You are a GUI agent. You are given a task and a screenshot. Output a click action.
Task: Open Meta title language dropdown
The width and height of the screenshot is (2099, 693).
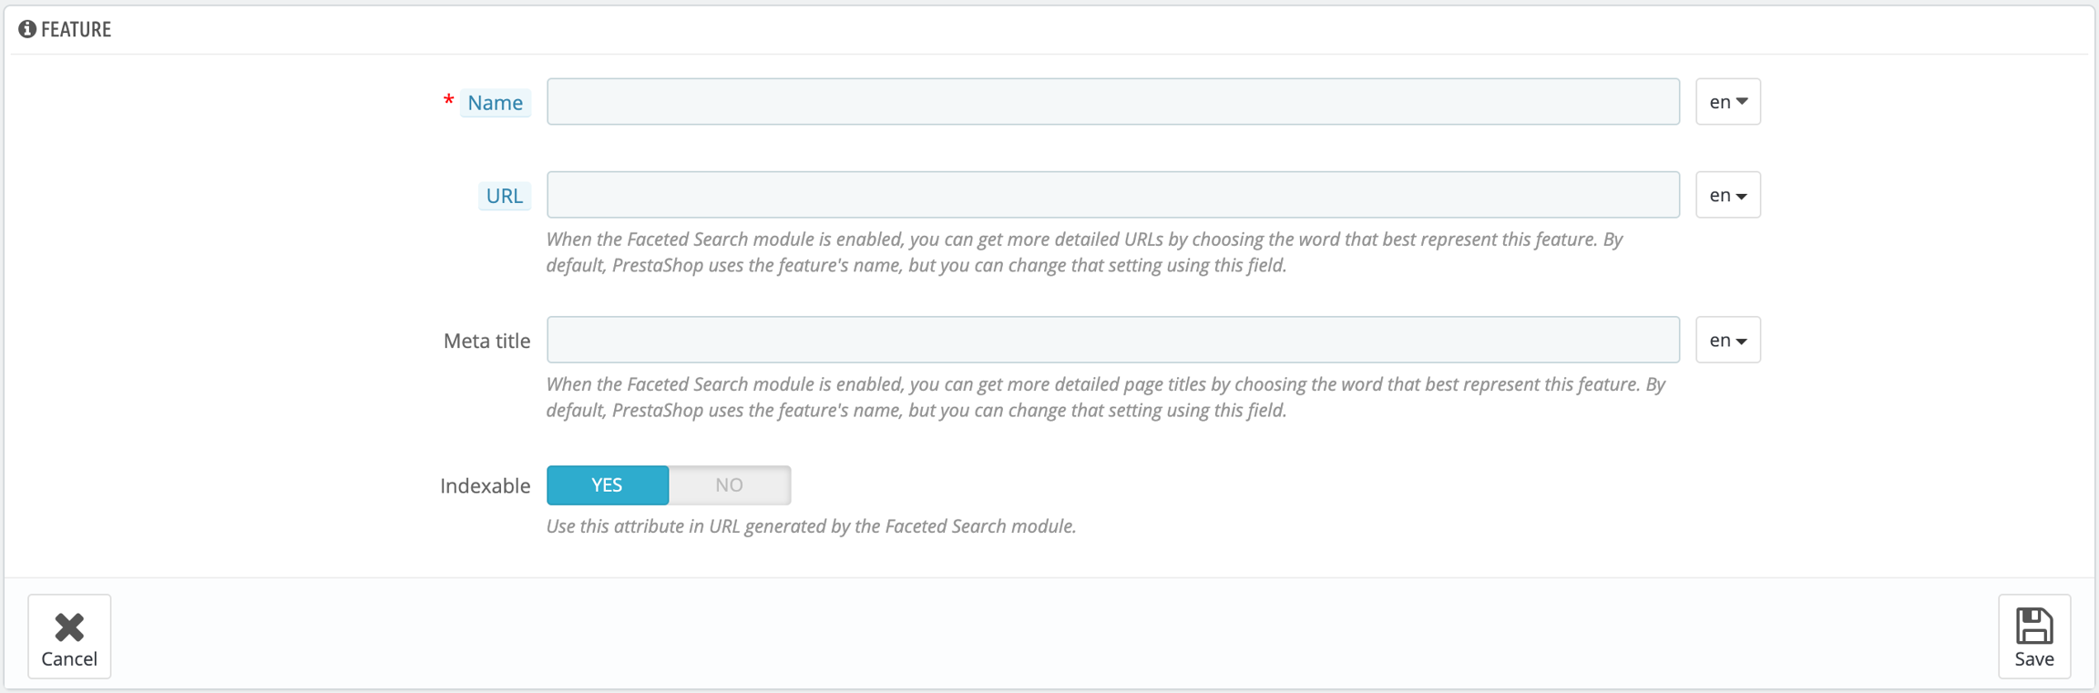point(1727,341)
